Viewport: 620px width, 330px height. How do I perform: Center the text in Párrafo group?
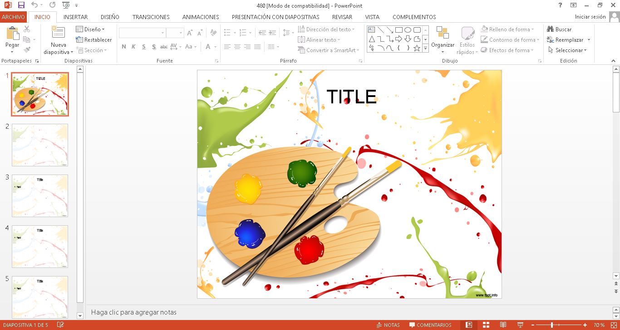click(237, 47)
